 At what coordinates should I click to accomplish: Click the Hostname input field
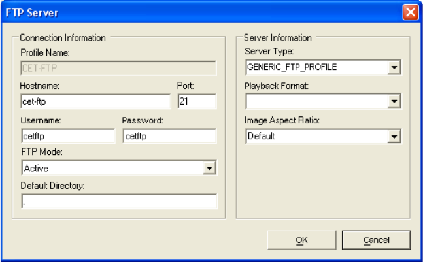point(95,101)
